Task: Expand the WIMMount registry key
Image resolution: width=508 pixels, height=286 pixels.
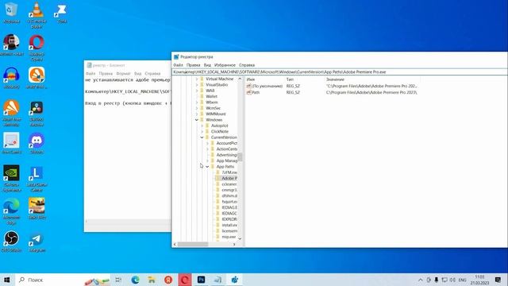Action: (x=197, y=114)
